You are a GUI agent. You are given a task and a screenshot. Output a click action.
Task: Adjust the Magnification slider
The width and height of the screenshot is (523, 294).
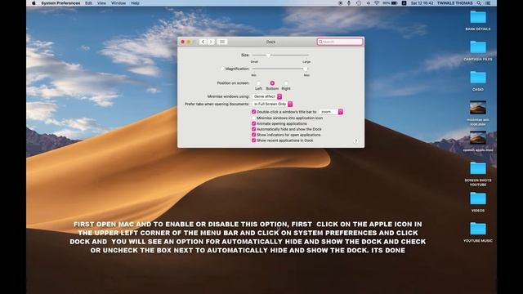point(305,69)
